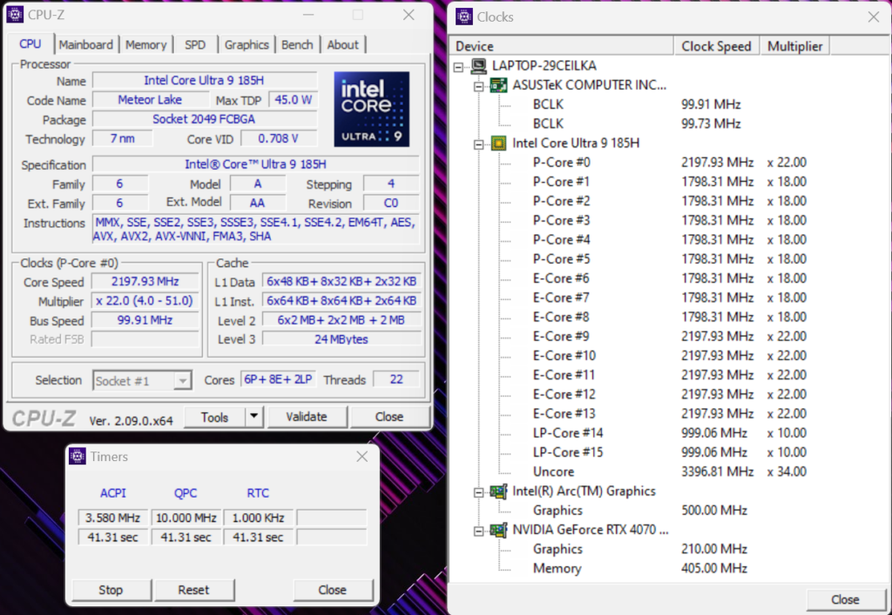Image resolution: width=892 pixels, height=615 pixels.
Task: Click the NVIDIA GeForce RTX 4070 GPU icon
Action: (499, 530)
